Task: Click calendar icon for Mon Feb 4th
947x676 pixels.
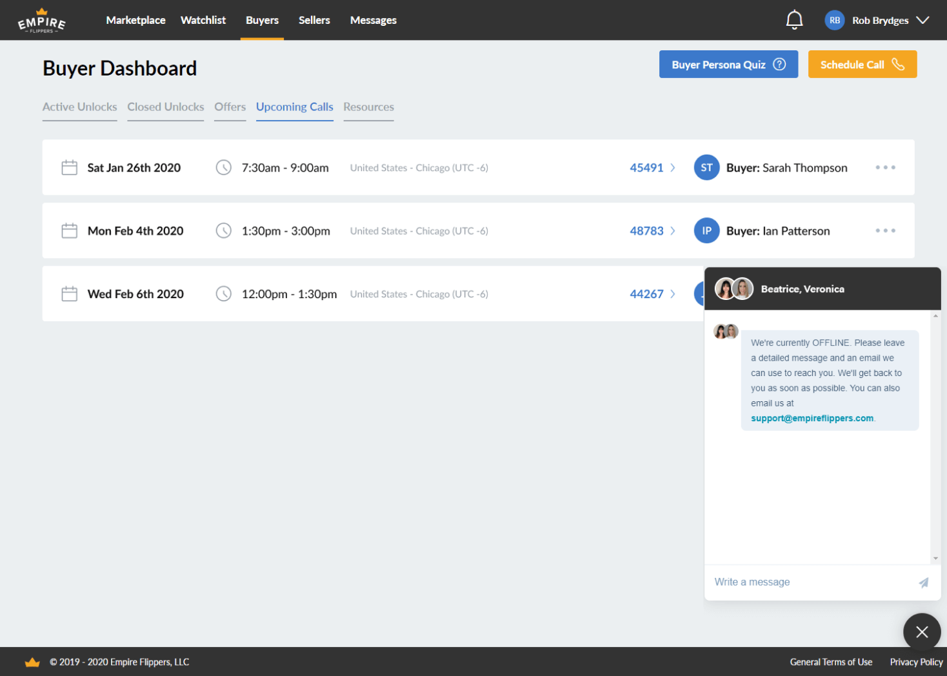Action: pos(69,231)
